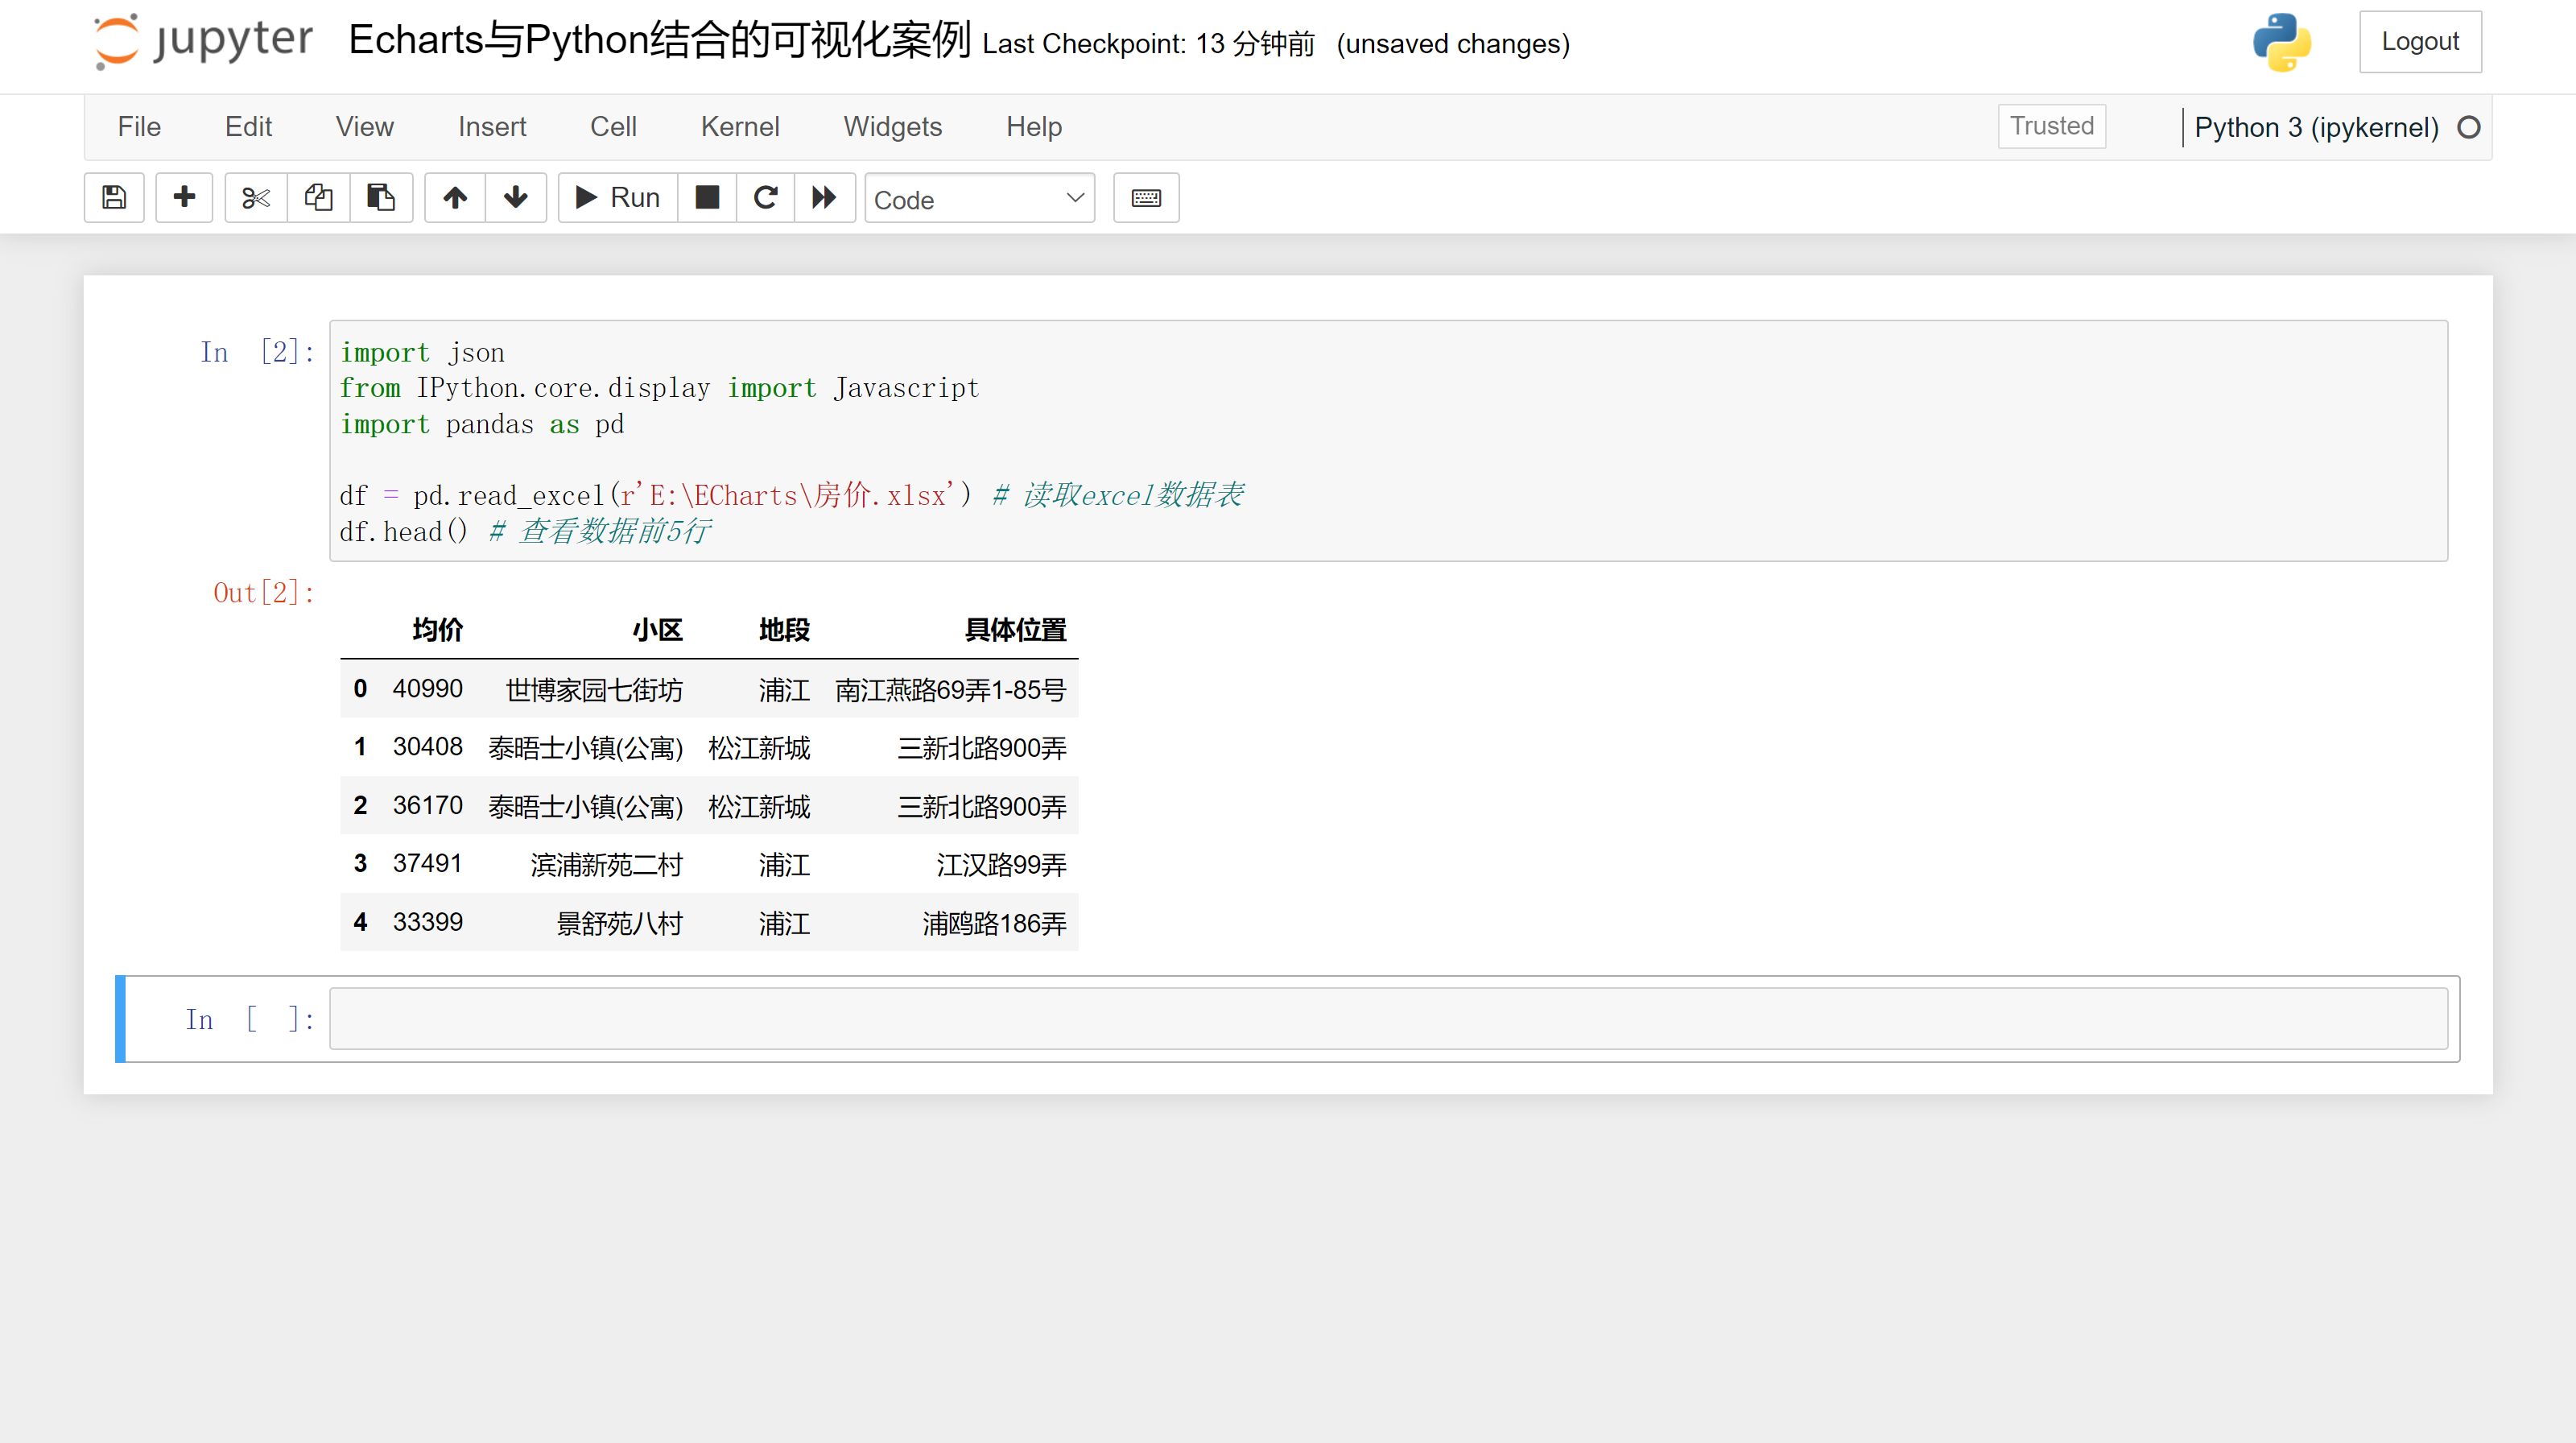Cut the selected cell using the scissors icon
The height and width of the screenshot is (1443, 2576).
(255, 197)
